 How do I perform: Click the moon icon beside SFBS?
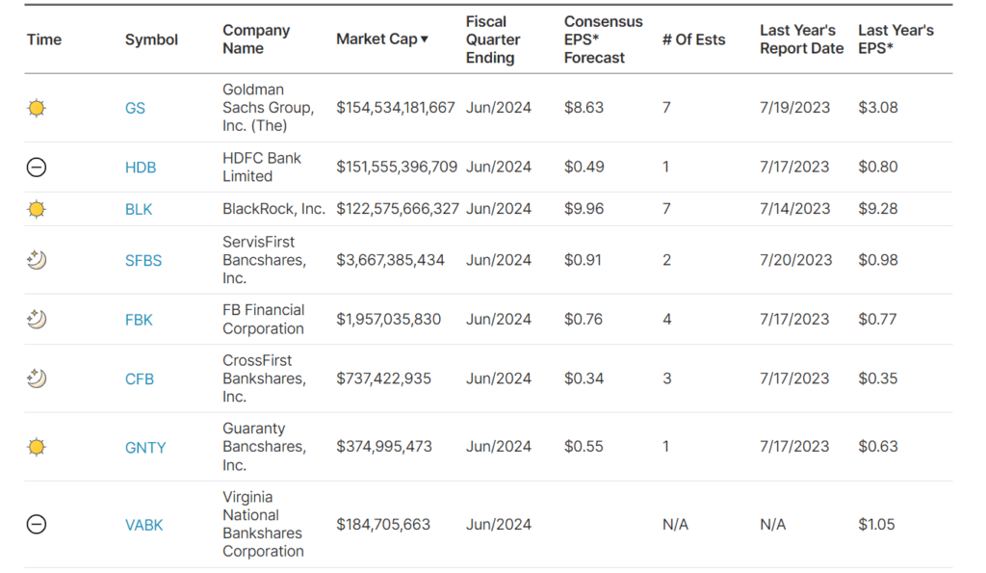[x=37, y=260]
